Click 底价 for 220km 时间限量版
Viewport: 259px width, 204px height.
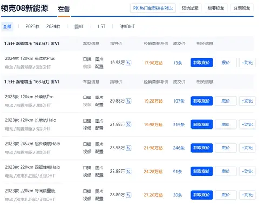pos(226,195)
